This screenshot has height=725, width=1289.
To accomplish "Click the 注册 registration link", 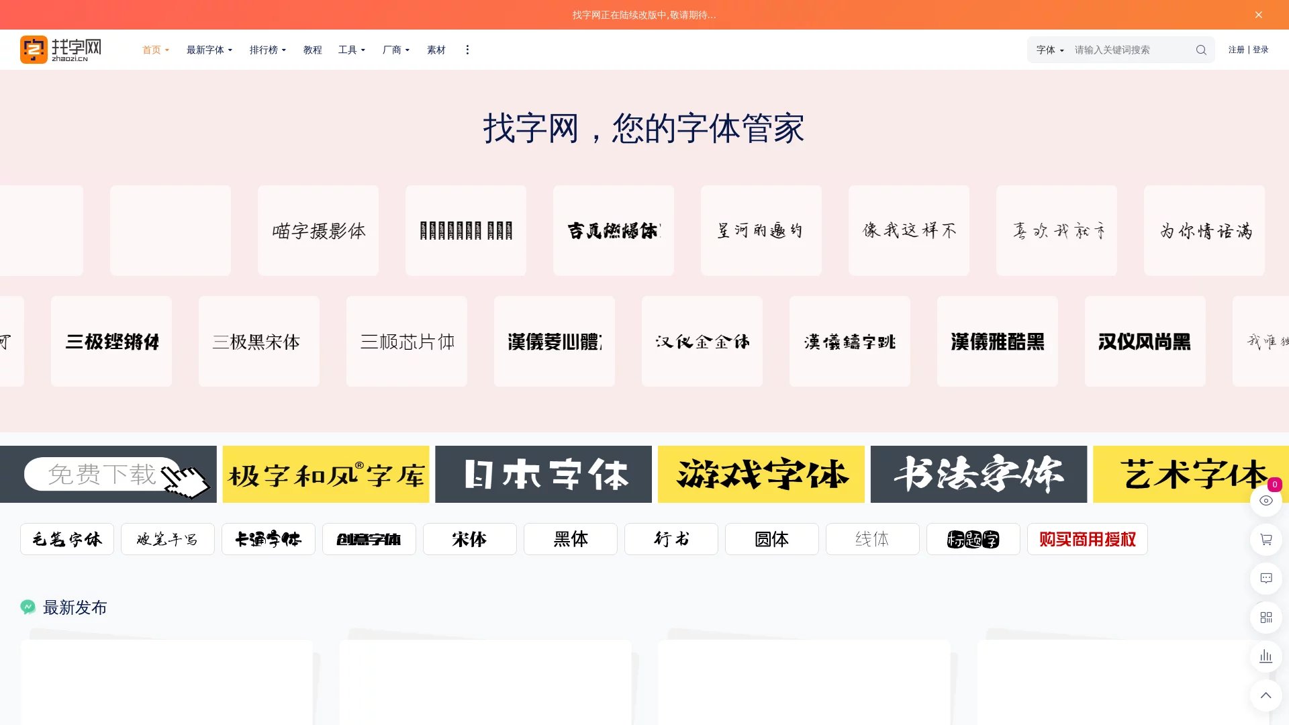I will (1236, 50).
